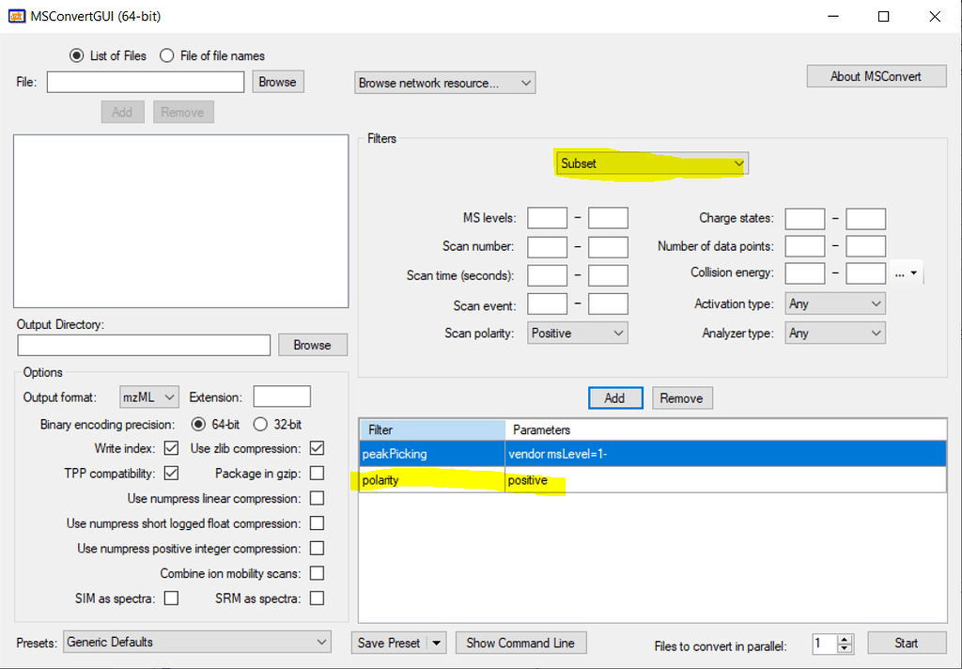
Task: Open the Presets Generic Defaults dropdown
Action: 197,642
